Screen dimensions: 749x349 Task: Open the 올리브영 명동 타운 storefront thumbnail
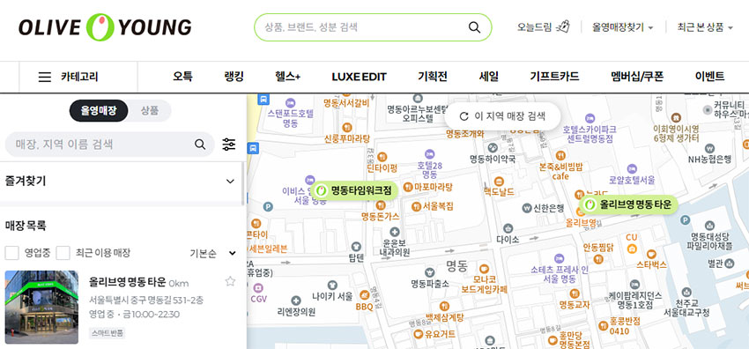pos(41,307)
